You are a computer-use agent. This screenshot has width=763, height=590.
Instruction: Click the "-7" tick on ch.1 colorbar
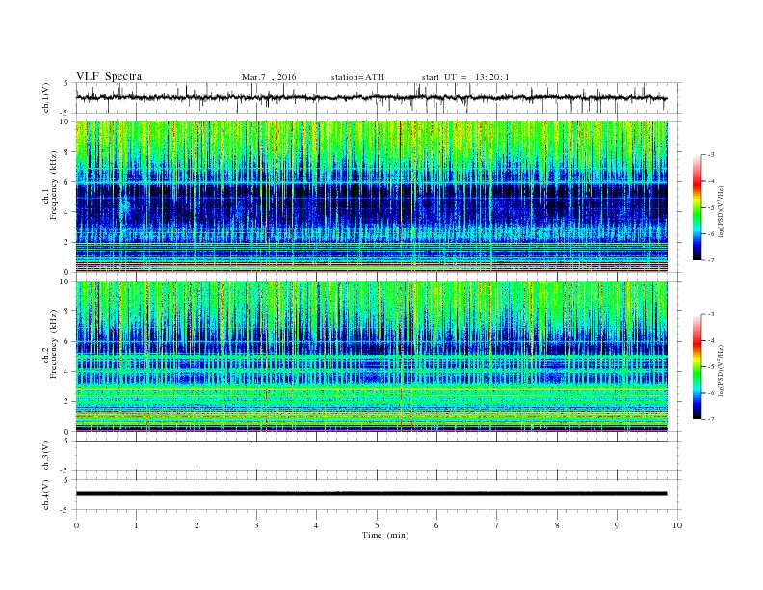click(x=710, y=260)
